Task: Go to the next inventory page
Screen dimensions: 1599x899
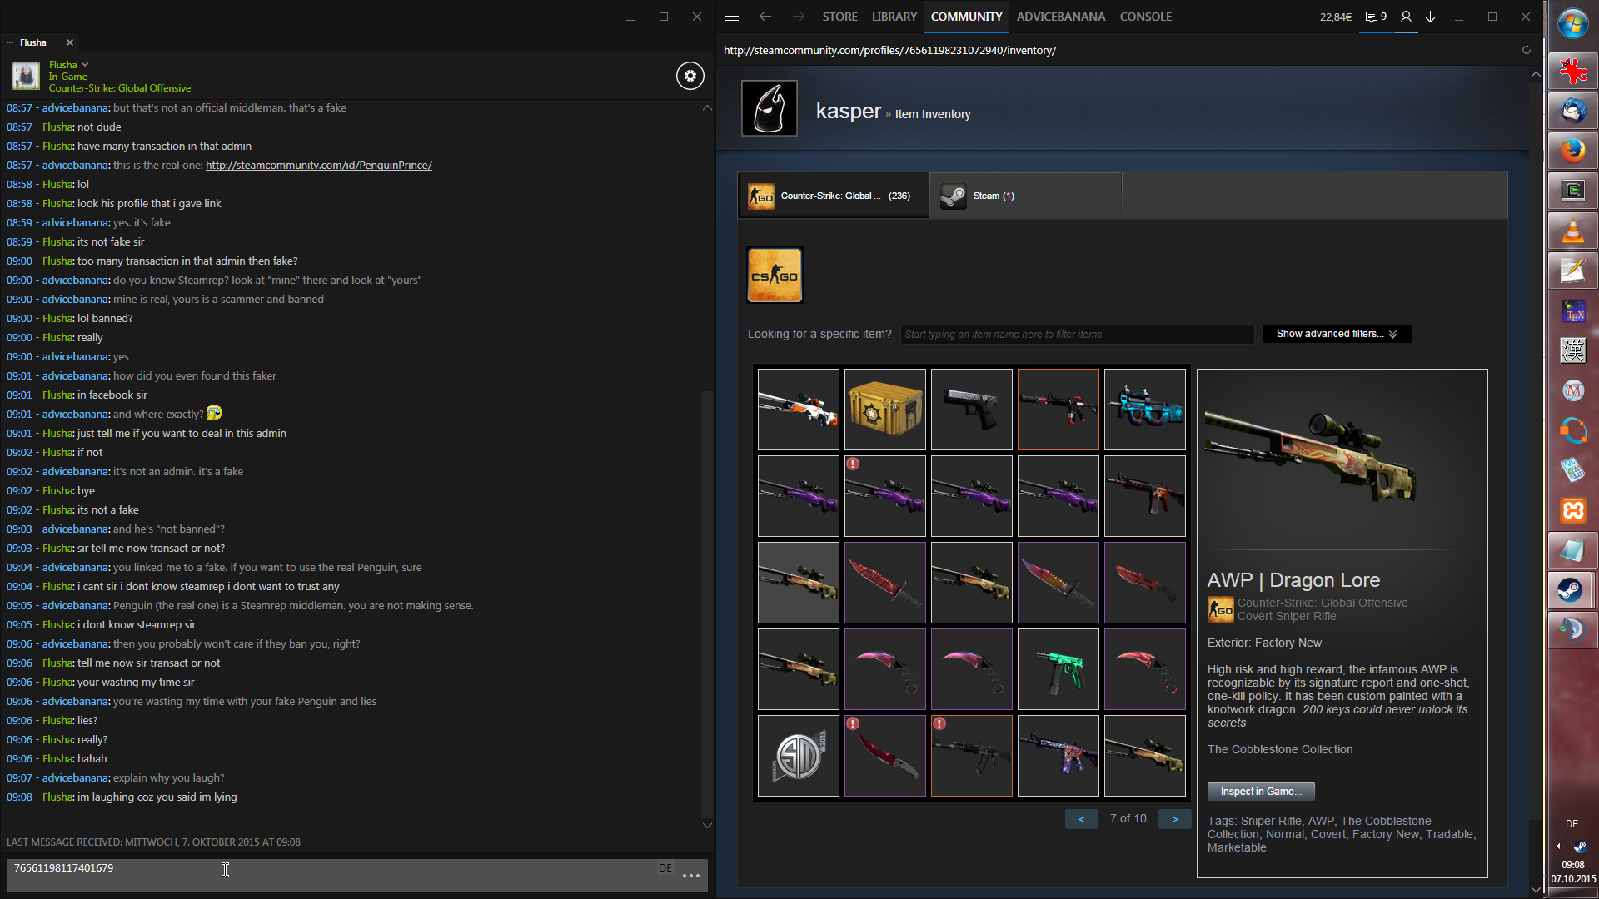Action: point(1174,819)
